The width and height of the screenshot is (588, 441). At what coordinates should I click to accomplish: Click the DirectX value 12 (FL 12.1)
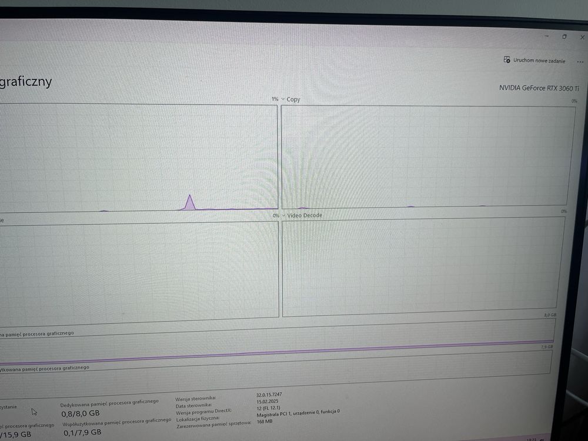tap(269, 408)
